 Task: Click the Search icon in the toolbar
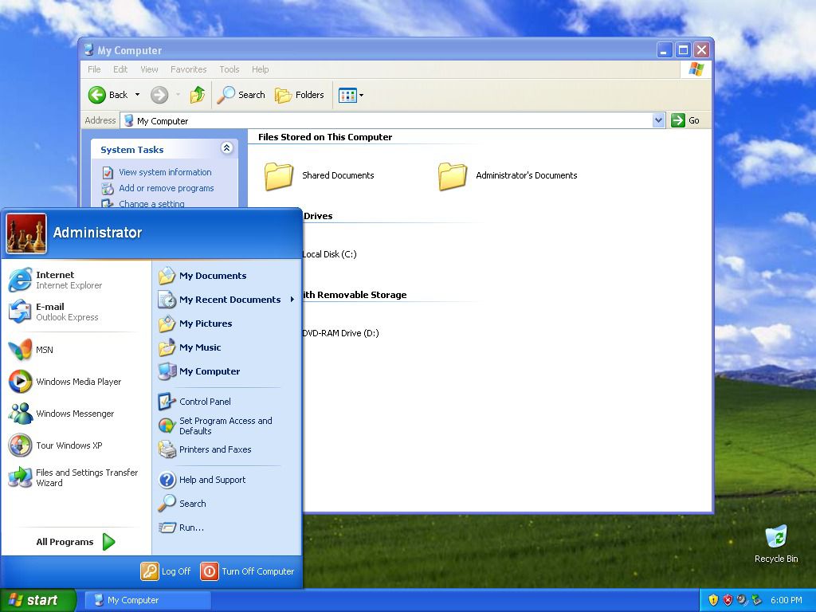[x=241, y=94]
